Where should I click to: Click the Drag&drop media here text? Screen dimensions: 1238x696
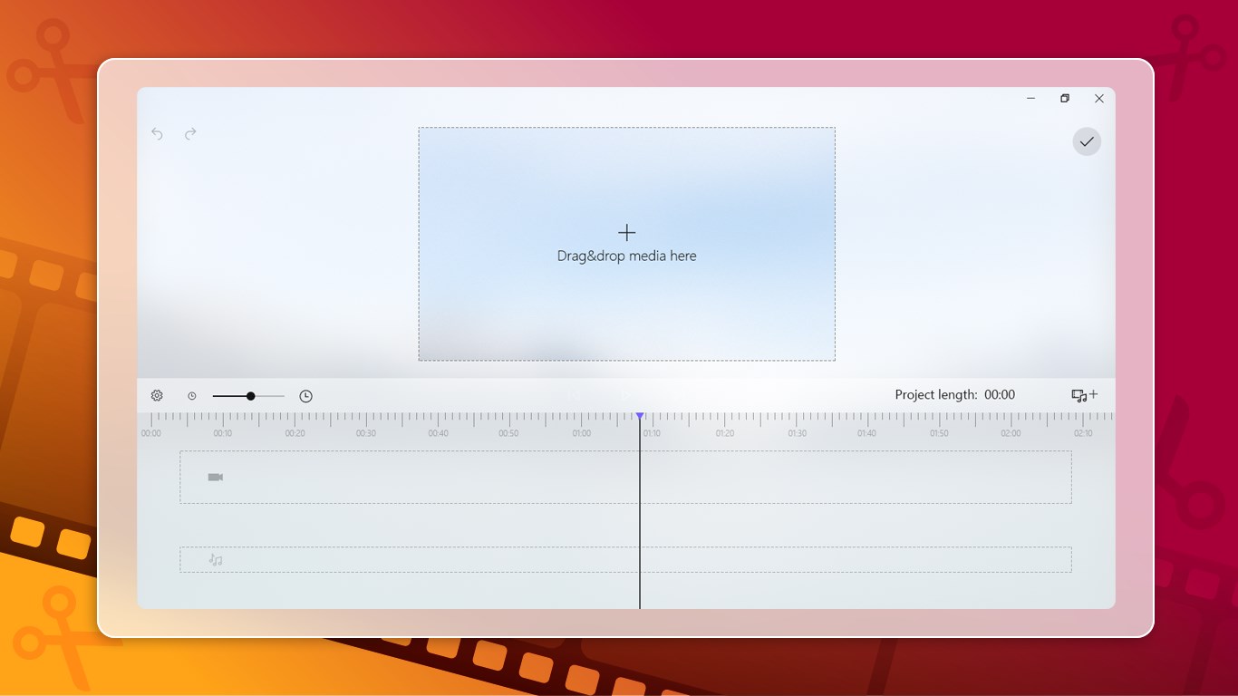(x=626, y=256)
